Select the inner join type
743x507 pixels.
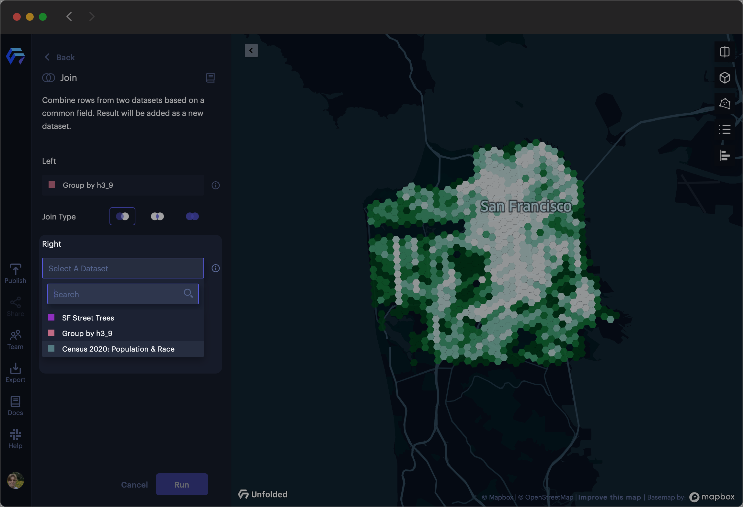(x=157, y=216)
